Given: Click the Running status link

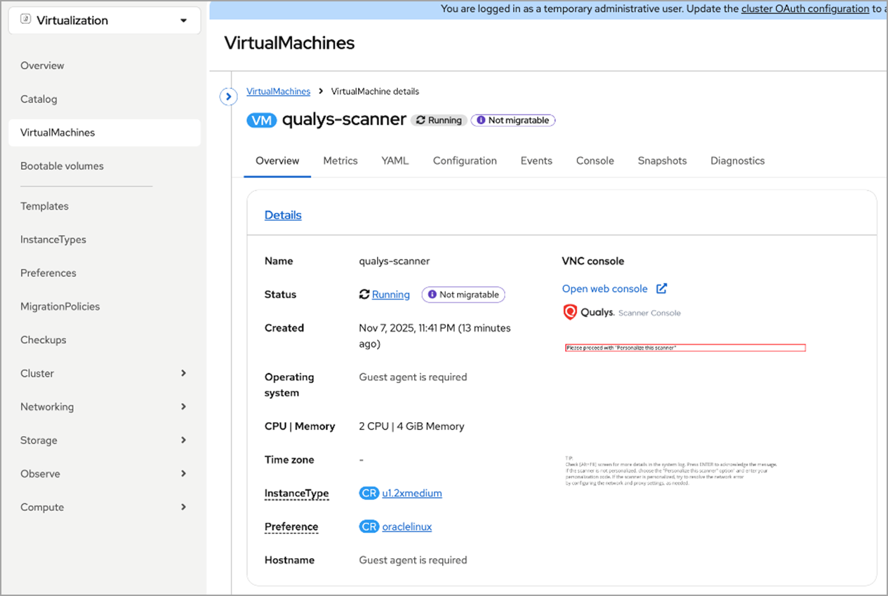Looking at the screenshot, I should coord(391,294).
